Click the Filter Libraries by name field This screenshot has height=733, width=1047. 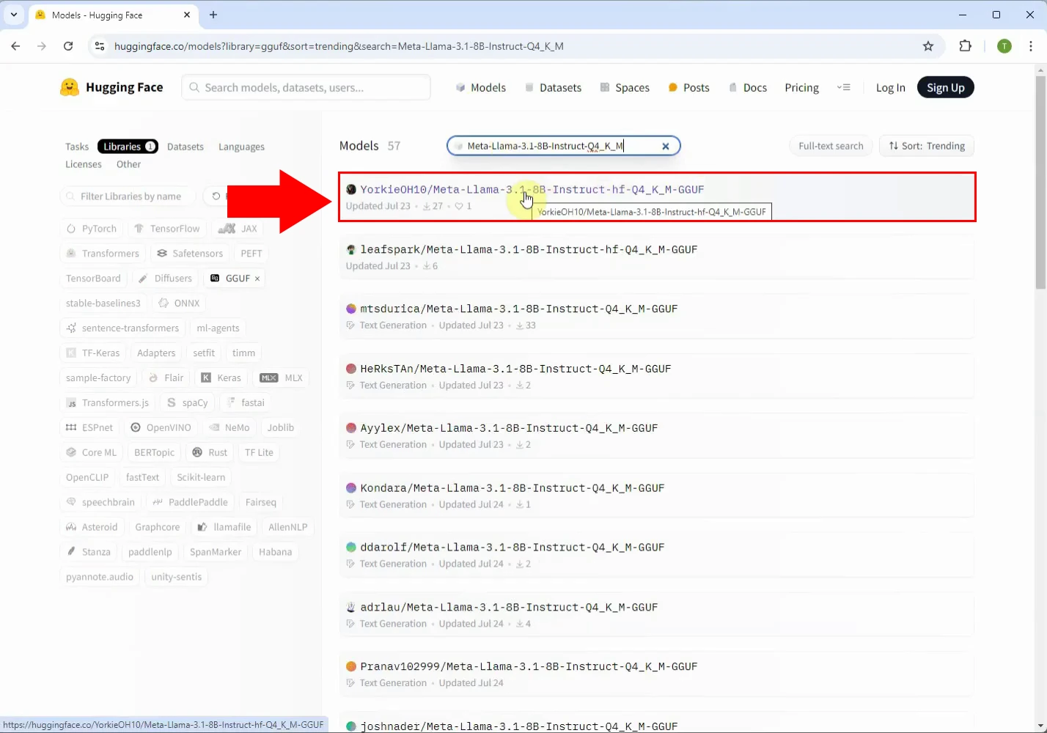tap(128, 196)
